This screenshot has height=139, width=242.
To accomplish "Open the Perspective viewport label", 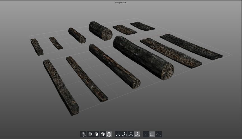I will tap(121, 3).
